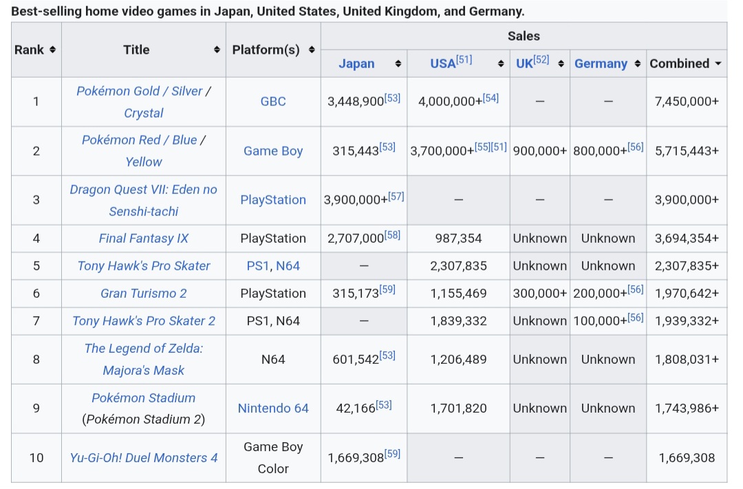The width and height of the screenshot is (743, 489).
Task: Select UK sales value 900,000+
Action: click(x=540, y=151)
